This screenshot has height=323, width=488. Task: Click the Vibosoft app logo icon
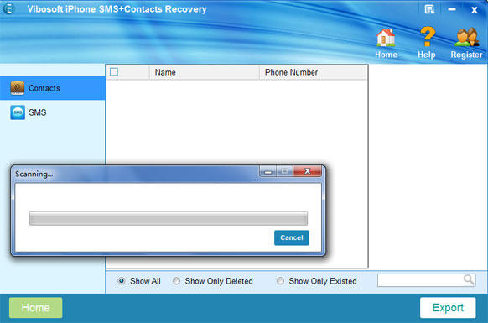8,8
